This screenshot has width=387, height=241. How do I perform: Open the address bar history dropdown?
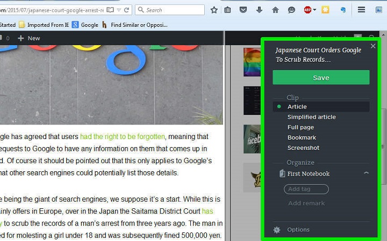119,10
